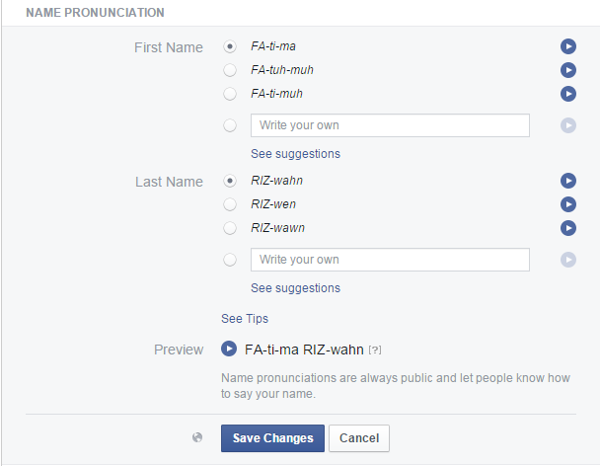Image resolution: width=600 pixels, height=466 pixels.
Task: Select the FA-tuh-muh first name option
Action: pos(230,70)
